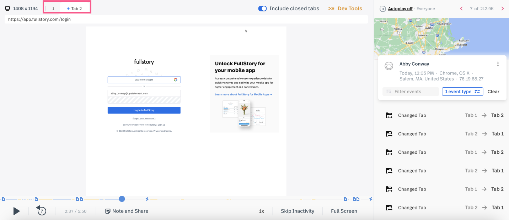
Task: Click the autoplay pause circle icon
Action: pos(383,9)
